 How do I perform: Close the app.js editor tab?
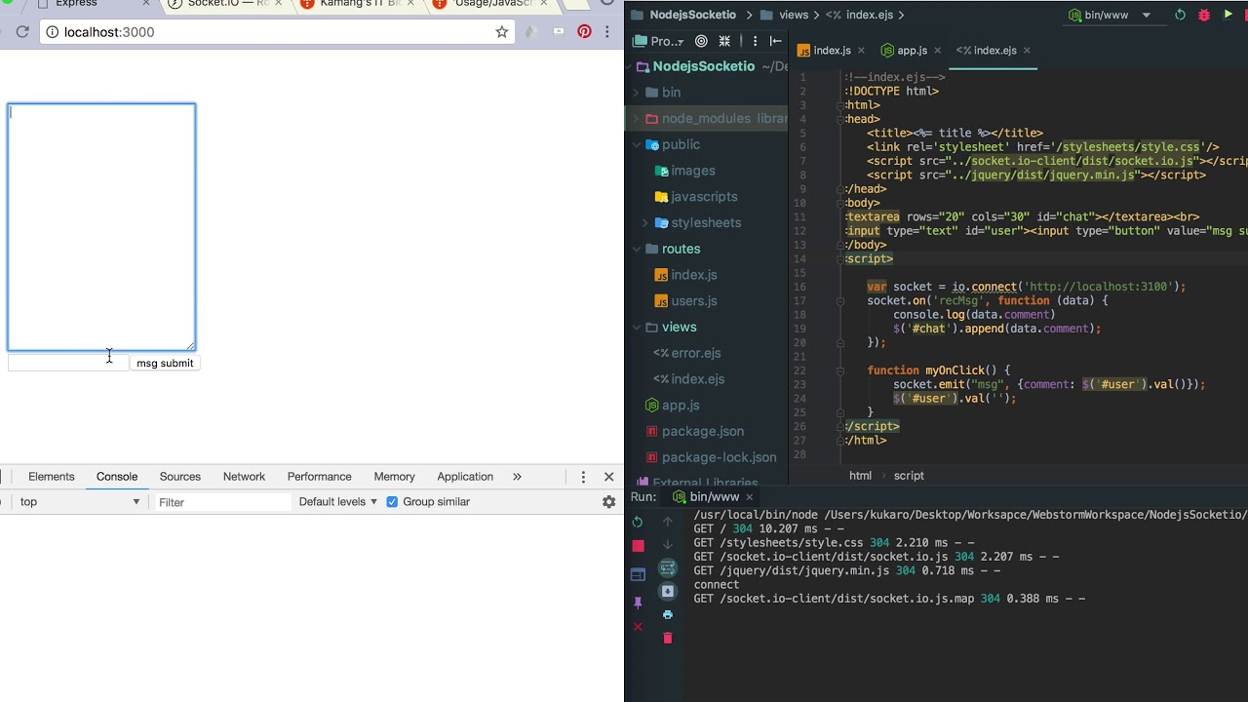[938, 51]
